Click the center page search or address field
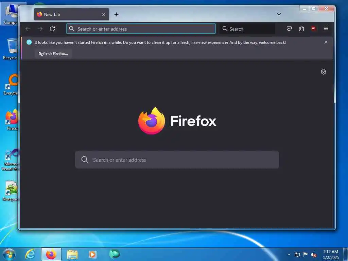 click(177, 160)
